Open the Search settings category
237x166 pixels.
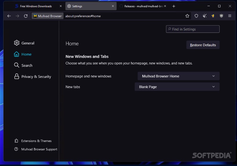click(23, 65)
